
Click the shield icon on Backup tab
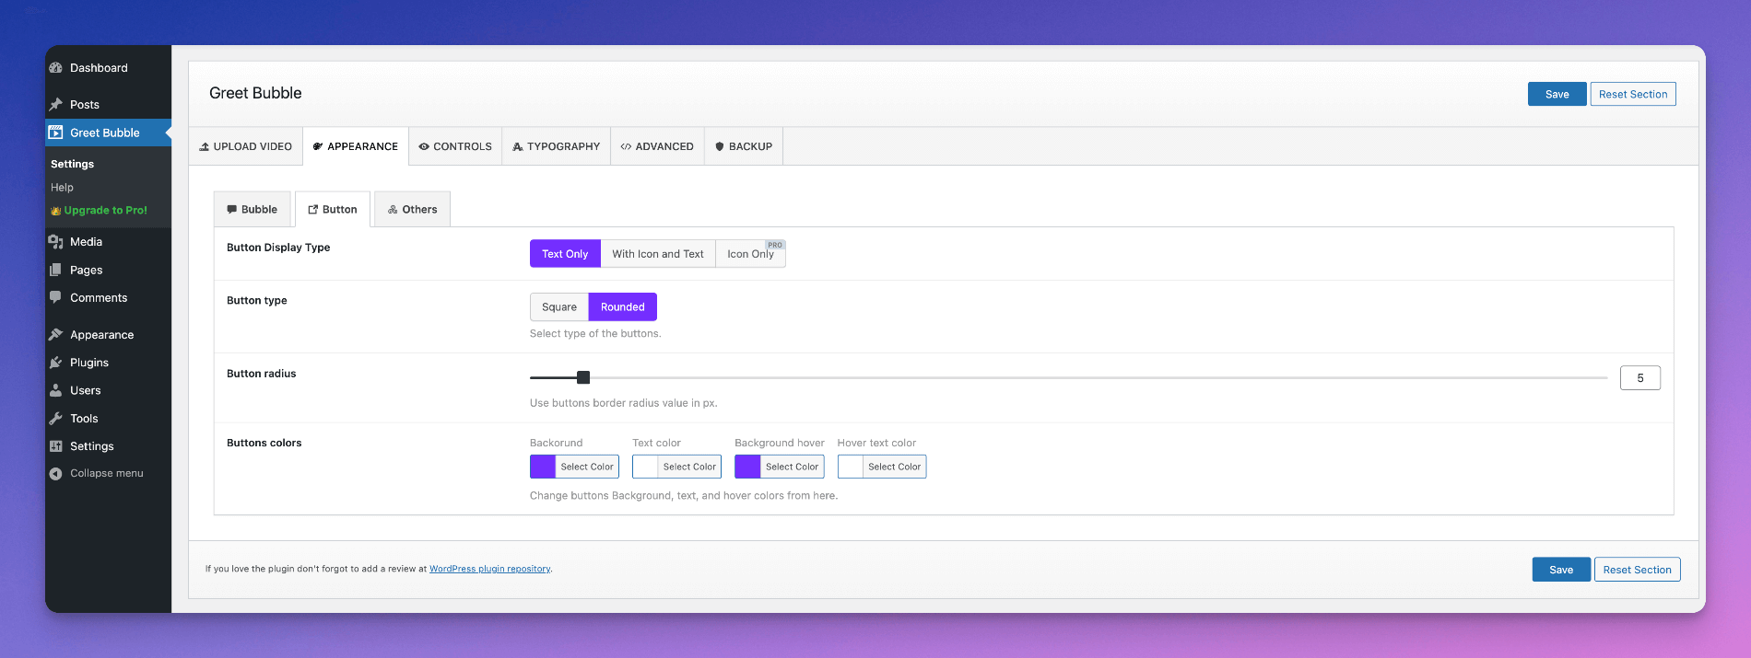(x=720, y=146)
